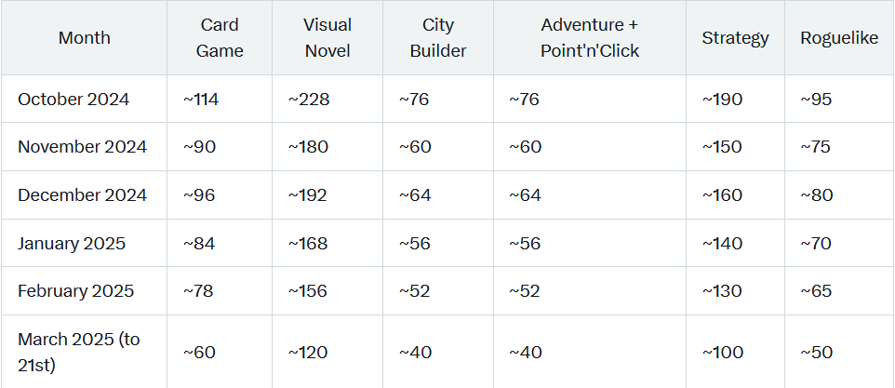Click the December 2024 row label
This screenshot has height=388, width=895.
(82, 195)
